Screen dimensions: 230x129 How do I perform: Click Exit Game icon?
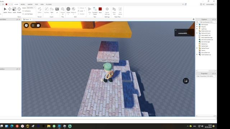pos(120,11)
